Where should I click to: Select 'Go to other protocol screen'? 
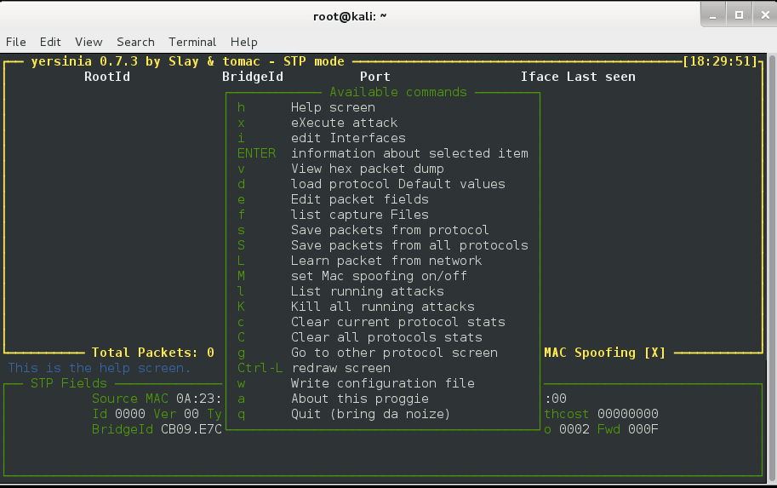coord(394,353)
